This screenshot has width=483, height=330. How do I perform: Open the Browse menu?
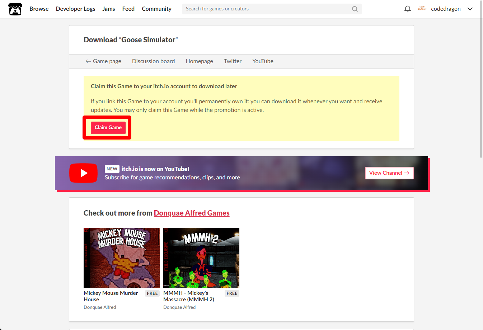click(x=39, y=9)
